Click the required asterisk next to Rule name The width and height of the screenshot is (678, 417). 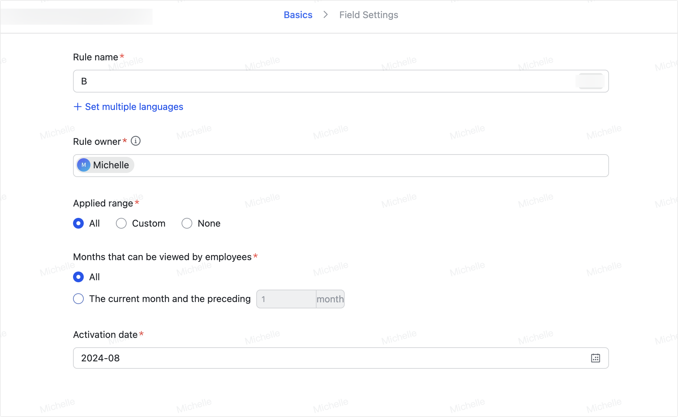122,56
